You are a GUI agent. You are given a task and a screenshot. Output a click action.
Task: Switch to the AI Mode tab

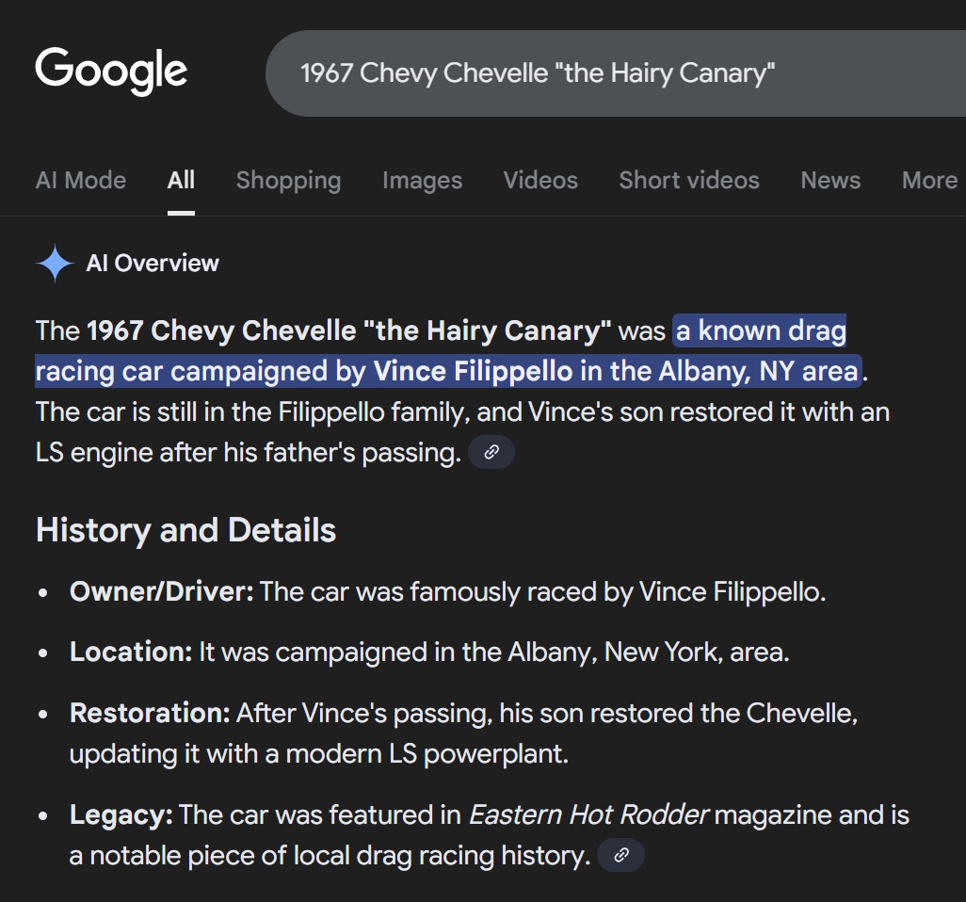pyautogui.click(x=81, y=181)
